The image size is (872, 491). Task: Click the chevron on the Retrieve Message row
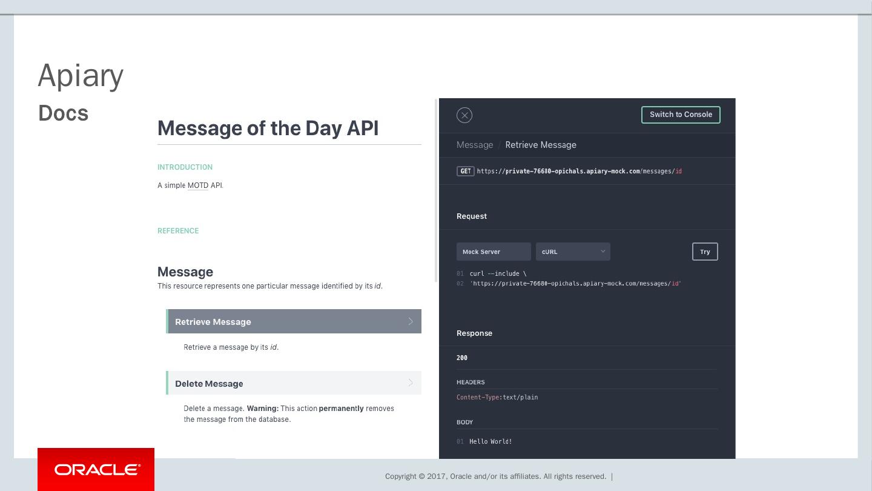point(411,321)
